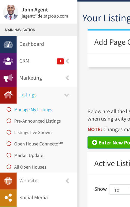Image resolution: width=130 pixels, height=207 pixels.
Task: Open the Open House Connector link
Action: (39, 144)
